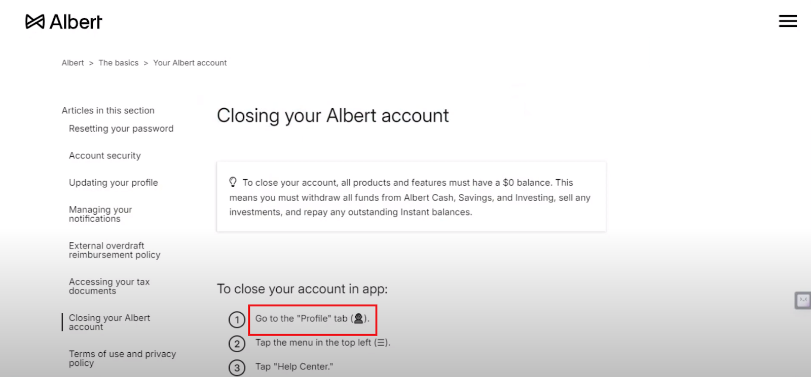This screenshot has height=377, width=811.
Task: Click the circled number 2 step marker
Action: [237, 344]
